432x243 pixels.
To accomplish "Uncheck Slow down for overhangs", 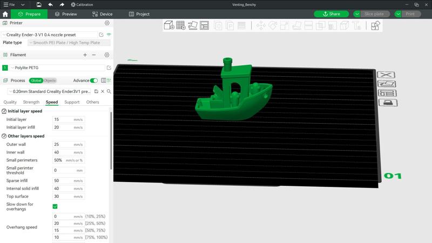I will click(55, 206).
